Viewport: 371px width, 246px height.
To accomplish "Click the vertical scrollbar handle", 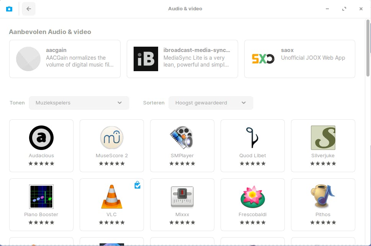I will point(368,48).
